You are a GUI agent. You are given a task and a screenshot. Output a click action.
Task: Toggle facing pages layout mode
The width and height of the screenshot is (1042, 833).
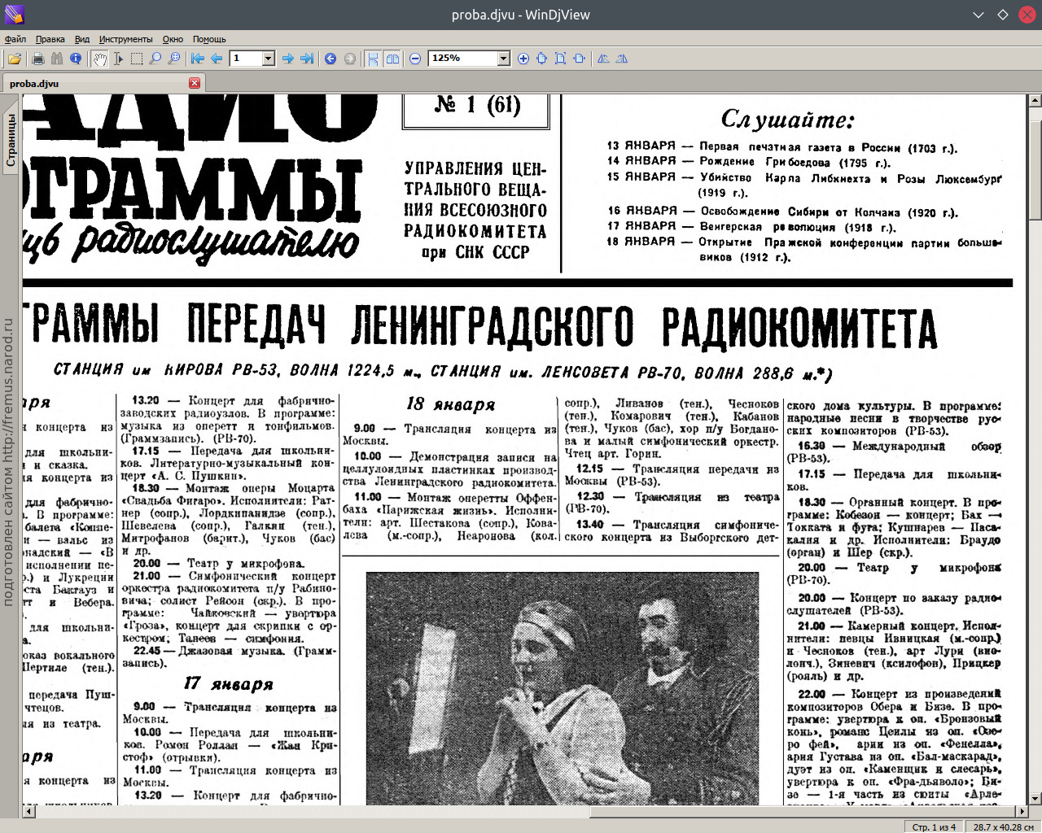pyautogui.click(x=392, y=59)
